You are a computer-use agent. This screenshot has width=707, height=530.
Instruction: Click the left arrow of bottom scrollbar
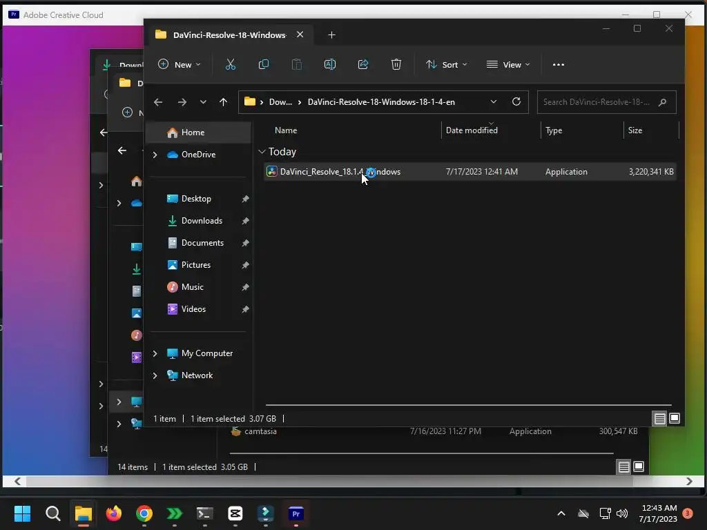tap(17, 481)
